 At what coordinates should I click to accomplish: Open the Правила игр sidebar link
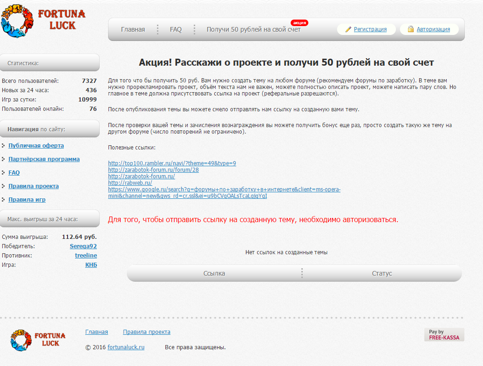click(27, 200)
